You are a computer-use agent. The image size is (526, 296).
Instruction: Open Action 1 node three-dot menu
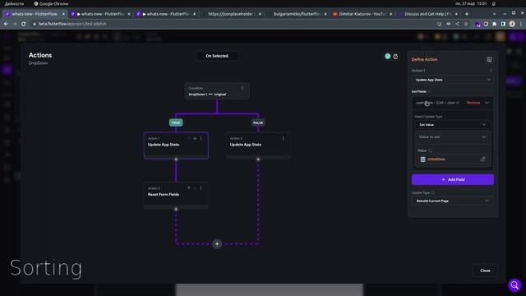(x=201, y=138)
